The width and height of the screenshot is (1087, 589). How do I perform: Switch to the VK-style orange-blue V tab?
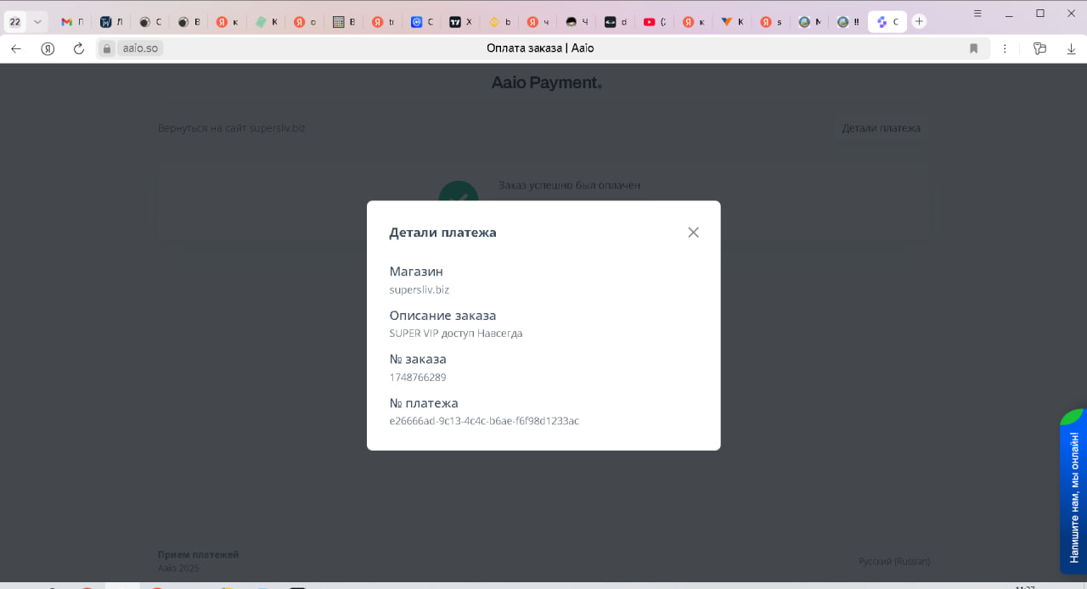731,22
